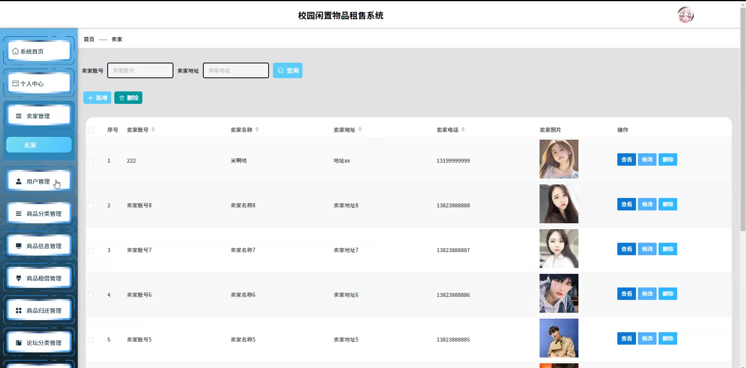Click 查看 for 卖家账号5
This screenshot has width=746, height=368.
tap(627, 338)
